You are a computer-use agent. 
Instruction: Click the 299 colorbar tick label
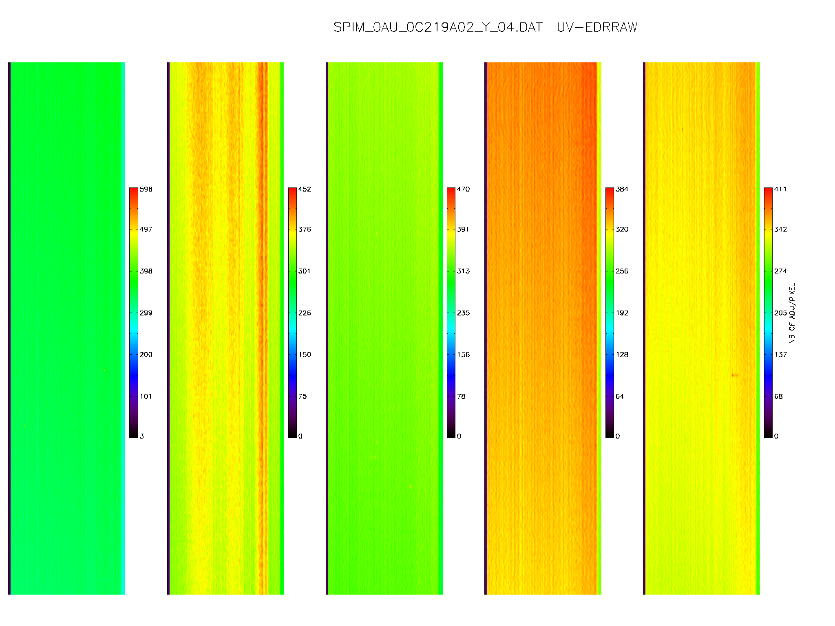point(146,313)
